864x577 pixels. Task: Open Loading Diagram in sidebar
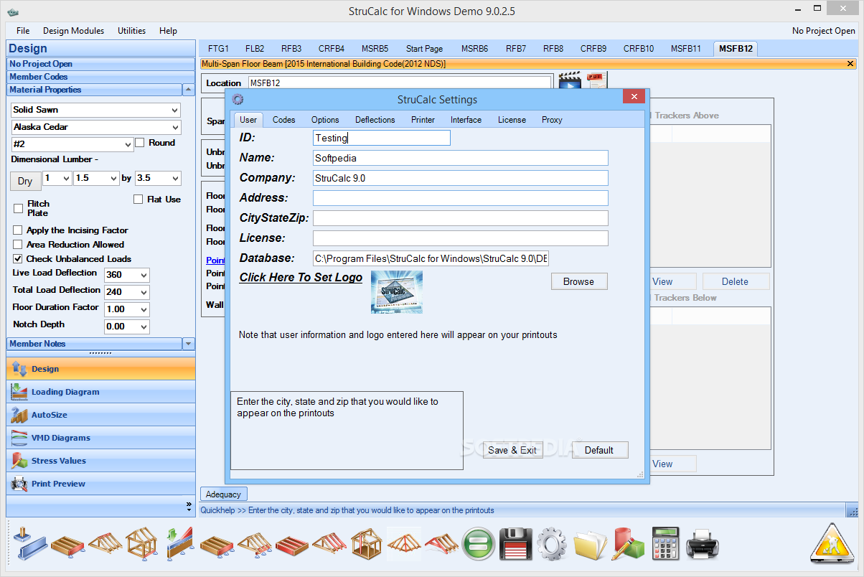point(100,392)
